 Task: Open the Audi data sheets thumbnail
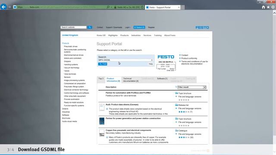pos(102,107)
